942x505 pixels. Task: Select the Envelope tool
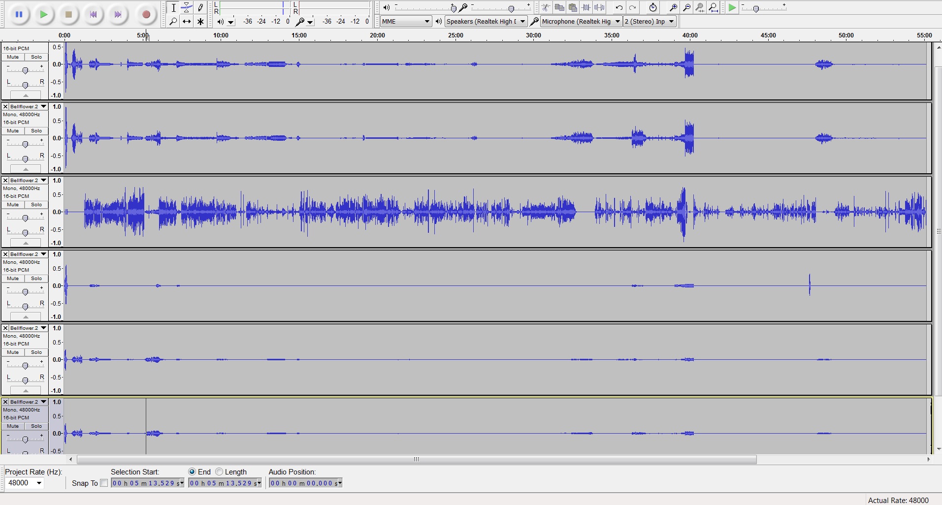[187, 7]
